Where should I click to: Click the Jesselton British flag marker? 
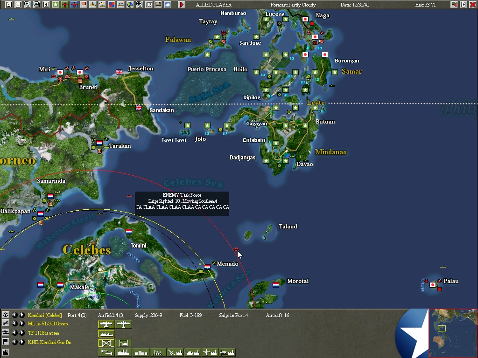coord(119,72)
